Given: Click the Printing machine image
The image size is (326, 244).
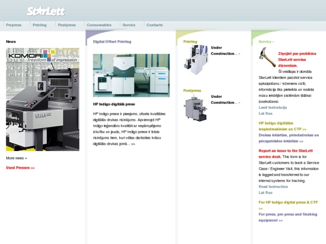Looking at the screenshot, I should coord(196,60).
